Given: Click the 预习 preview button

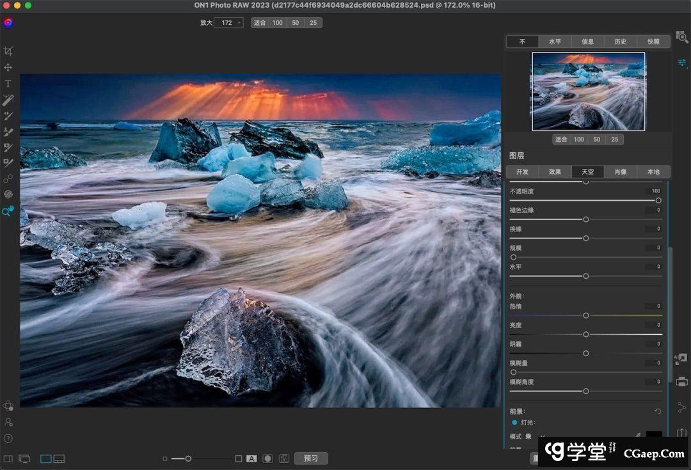Looking at the screenshot, I should tap(311, 458).
